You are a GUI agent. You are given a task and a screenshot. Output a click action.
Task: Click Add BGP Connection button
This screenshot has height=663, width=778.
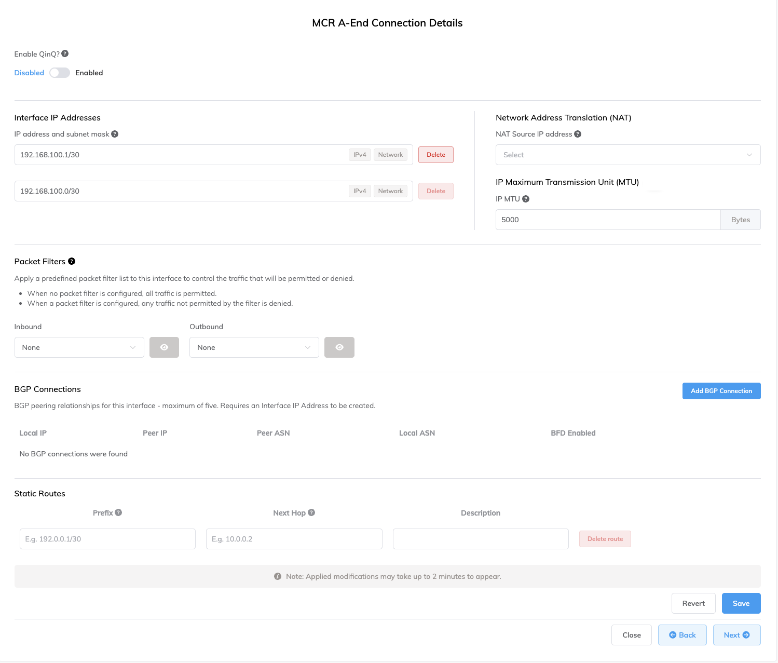pos(721,391)
